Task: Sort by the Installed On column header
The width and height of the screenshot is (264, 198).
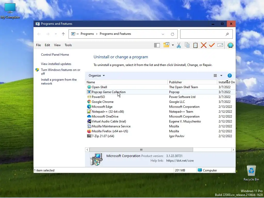Action: [226, 82]
